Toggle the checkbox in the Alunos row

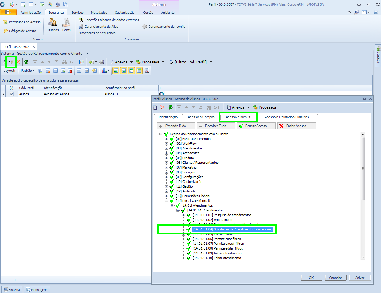12,94
